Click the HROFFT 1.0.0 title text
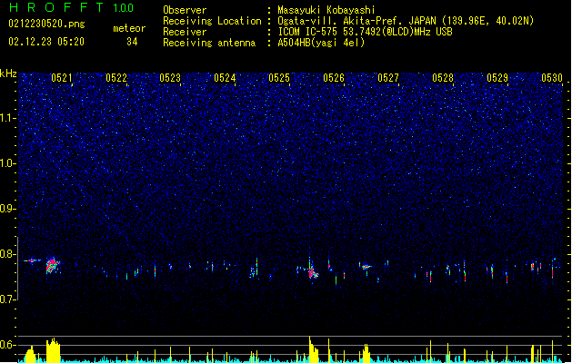Viewport: 572px width, 363px height. pos(72,7)
